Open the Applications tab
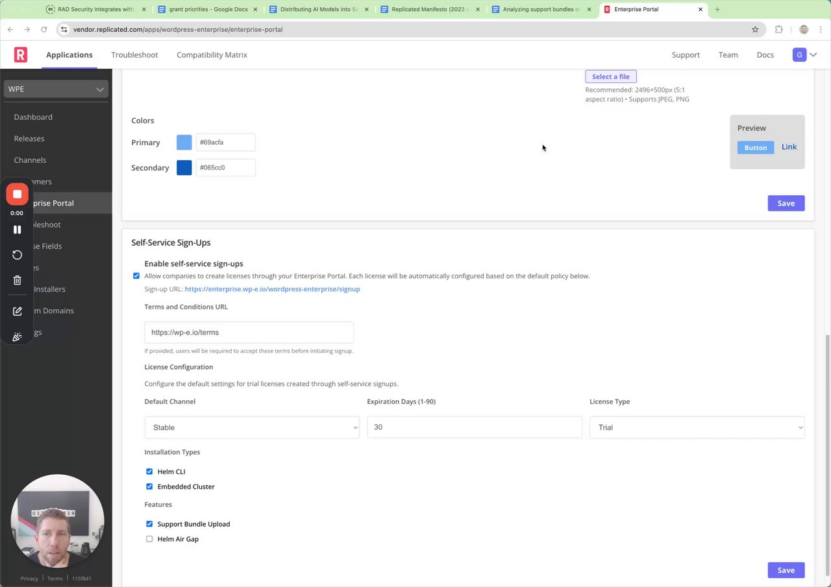The height and width of the screenshot is (587, 831). [69, 55]
